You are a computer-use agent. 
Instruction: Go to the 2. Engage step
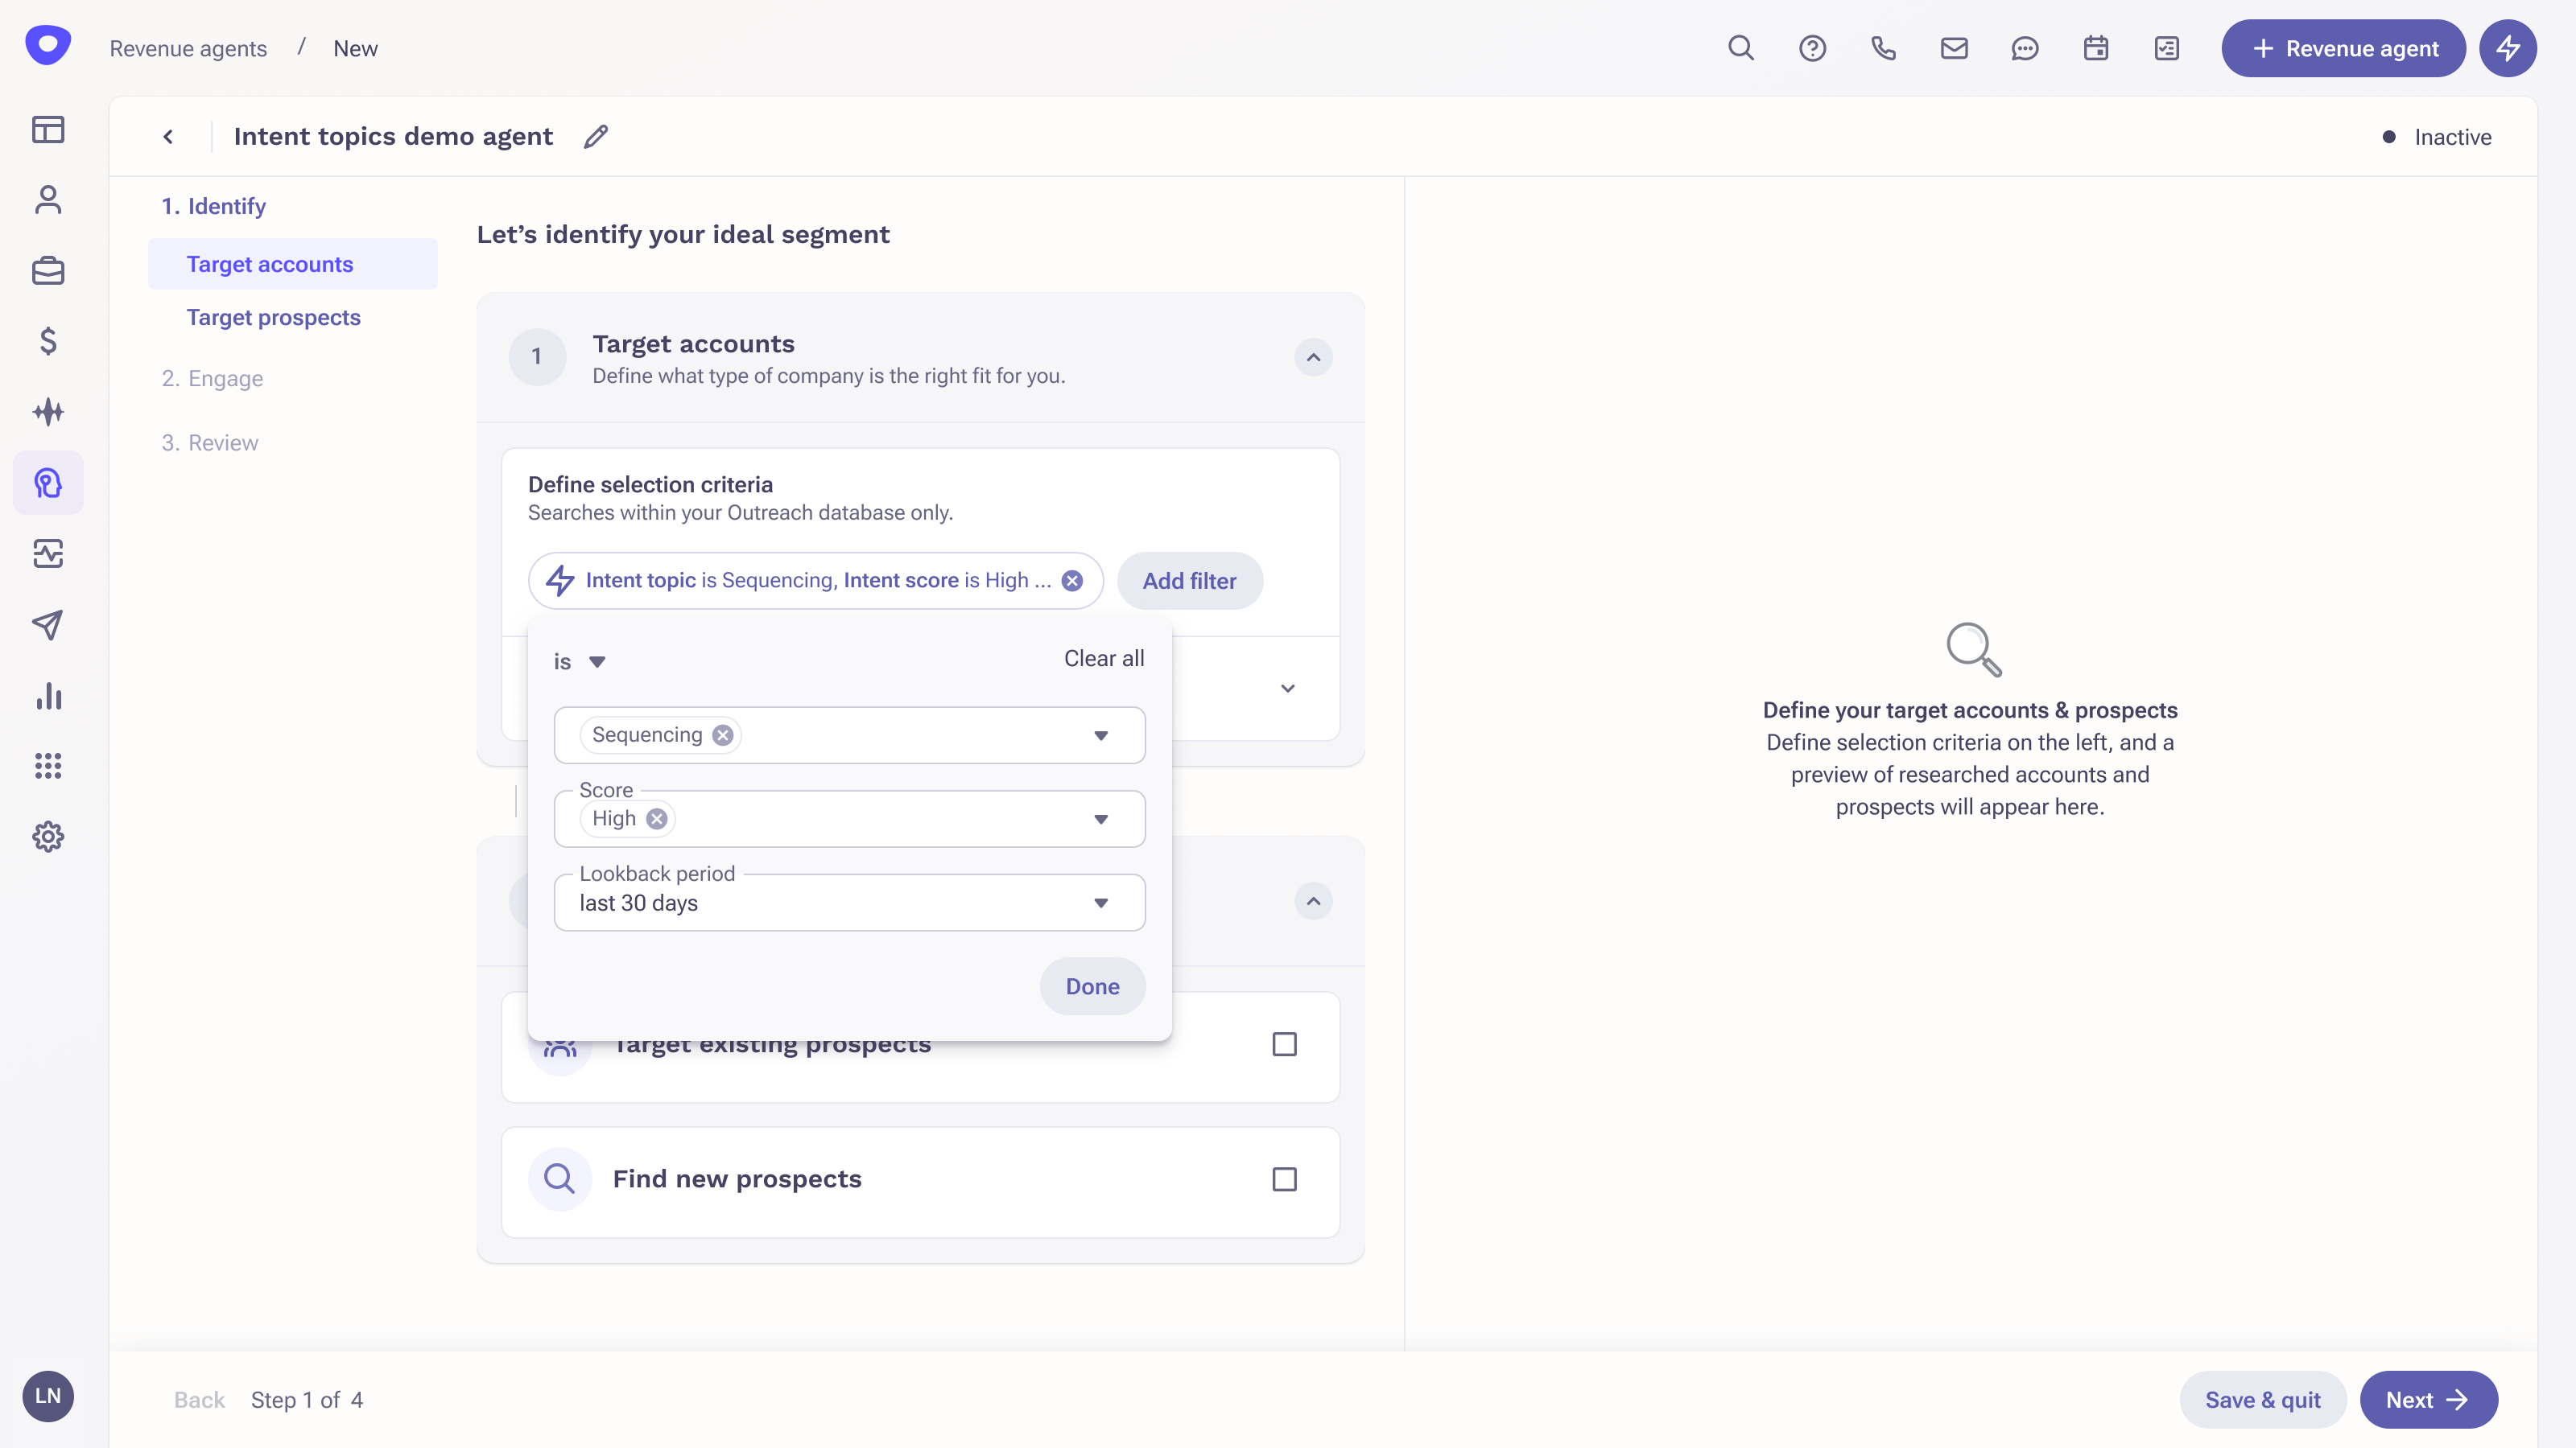click(212, 379)
